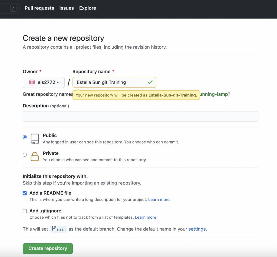
Task: Click the els2772 owner avatar icon
Action: (32, 82)
